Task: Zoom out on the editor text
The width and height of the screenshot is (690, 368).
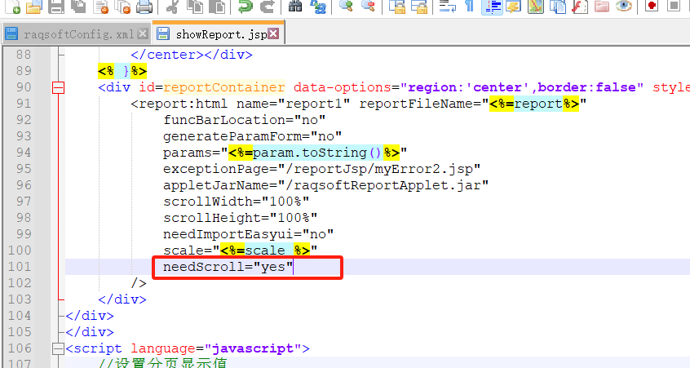Action: click(x=368, y=7)
